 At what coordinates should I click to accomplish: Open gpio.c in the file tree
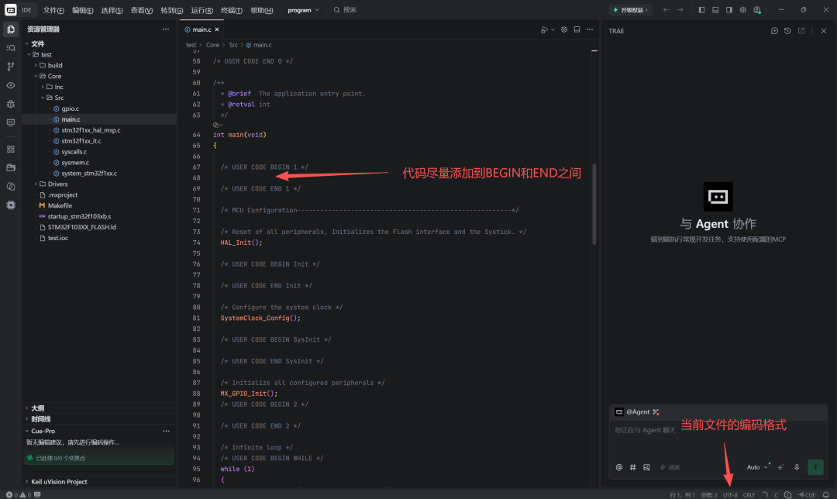pyautogui.click(x=70, y=109)
